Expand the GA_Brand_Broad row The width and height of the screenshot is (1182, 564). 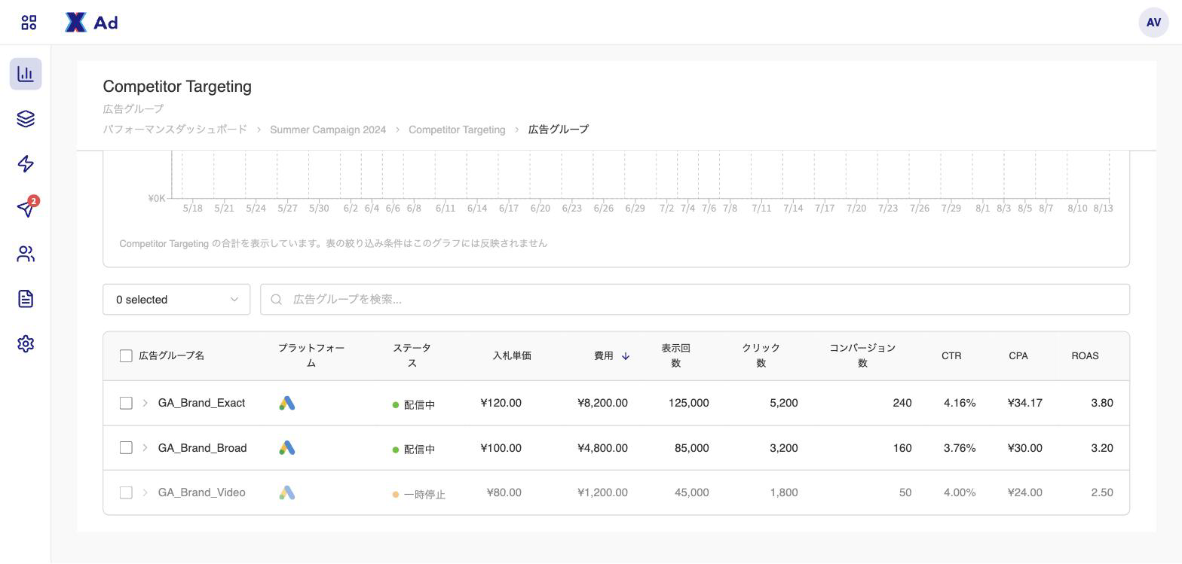point(145,448)
